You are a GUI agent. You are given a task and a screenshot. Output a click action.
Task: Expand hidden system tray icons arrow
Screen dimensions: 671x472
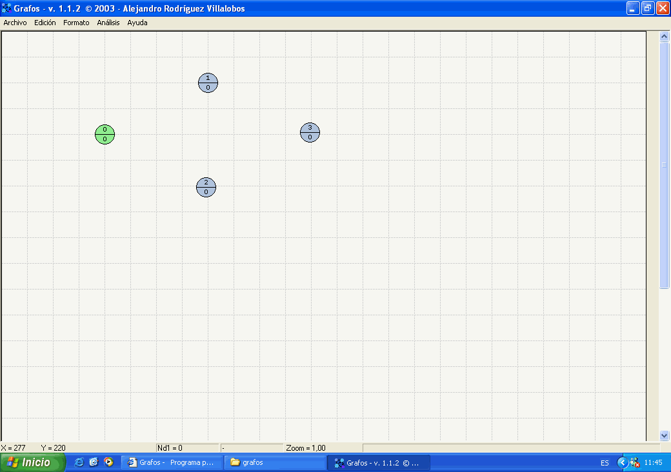(x=622, y=462)
